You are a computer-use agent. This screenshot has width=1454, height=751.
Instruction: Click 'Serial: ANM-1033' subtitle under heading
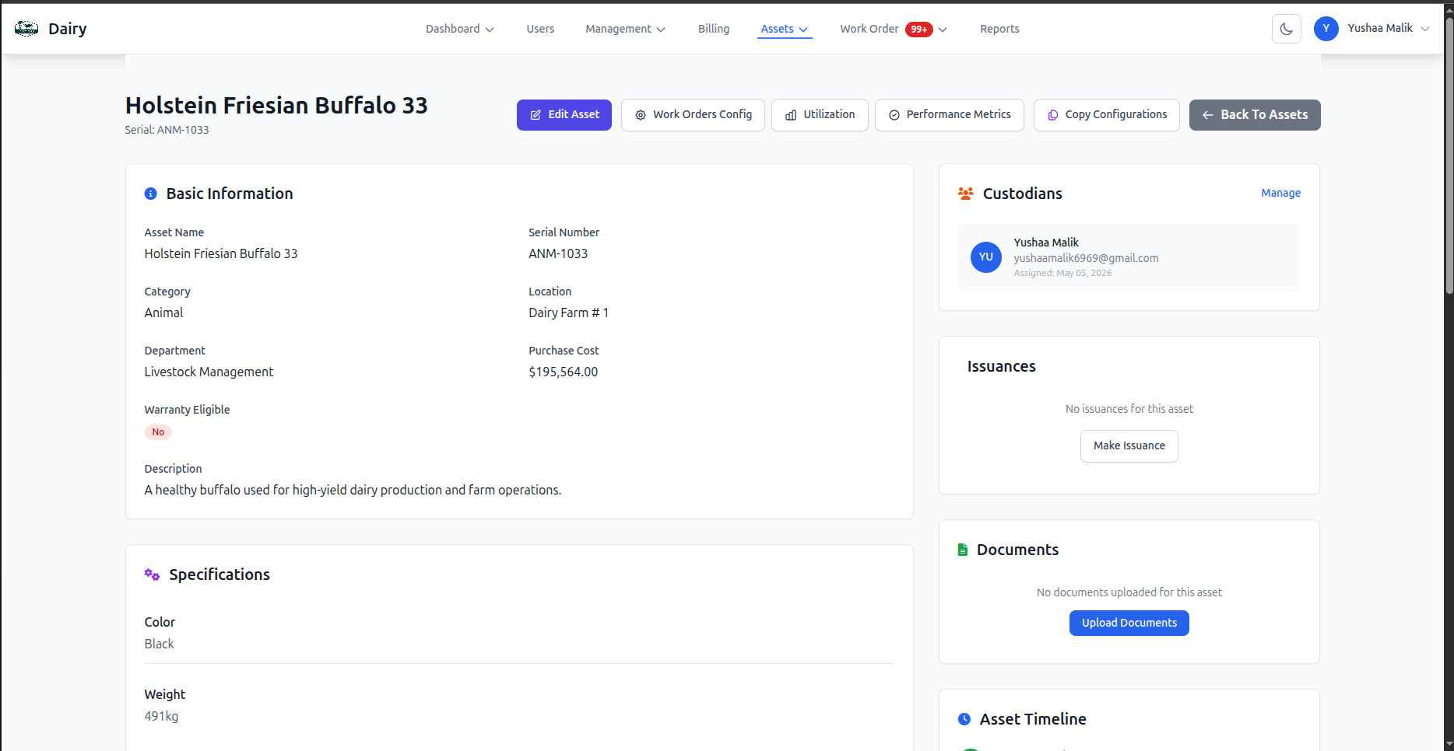(x=167, y=130)
